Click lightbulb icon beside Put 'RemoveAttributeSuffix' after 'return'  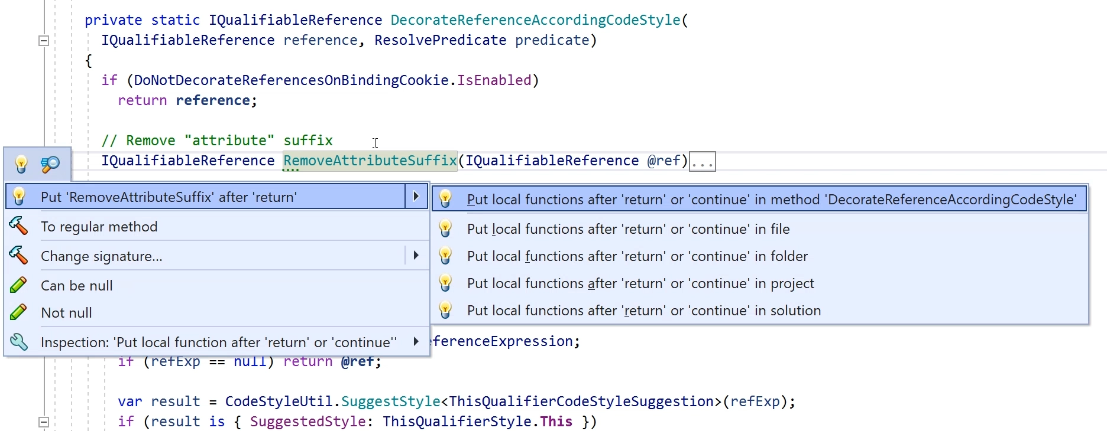coord(19,197)
